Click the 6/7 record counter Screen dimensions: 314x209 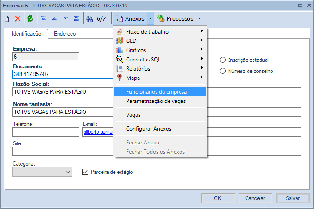click(101, 18)
